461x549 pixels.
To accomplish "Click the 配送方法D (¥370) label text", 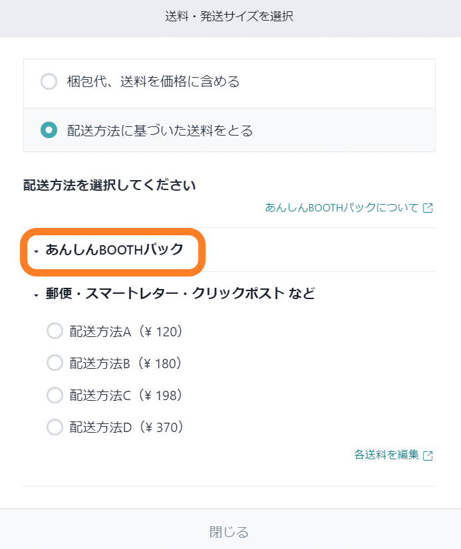I will [x=126, y=427].
